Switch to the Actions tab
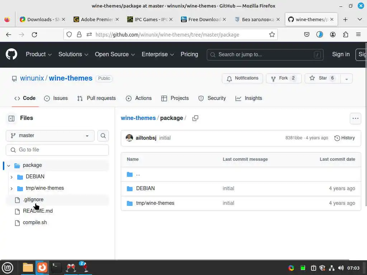 (139, 98)
